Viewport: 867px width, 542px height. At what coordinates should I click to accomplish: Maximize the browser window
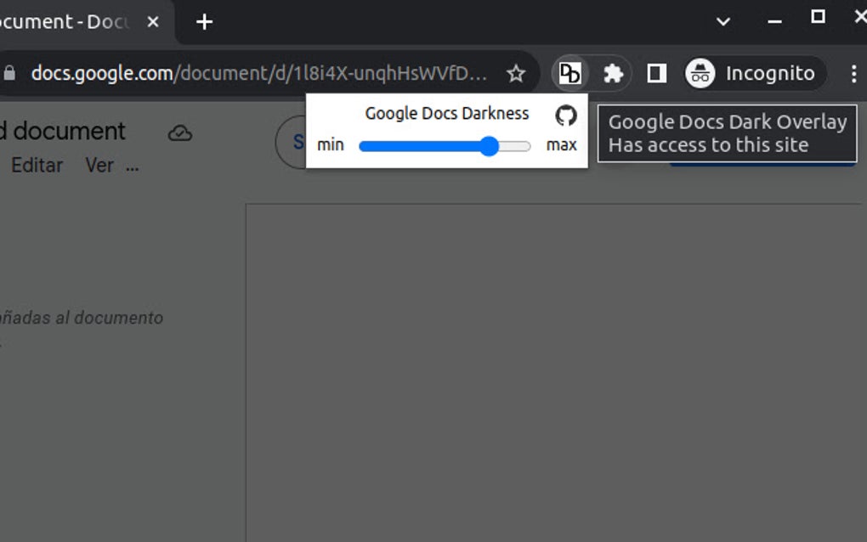pos(818,17)
